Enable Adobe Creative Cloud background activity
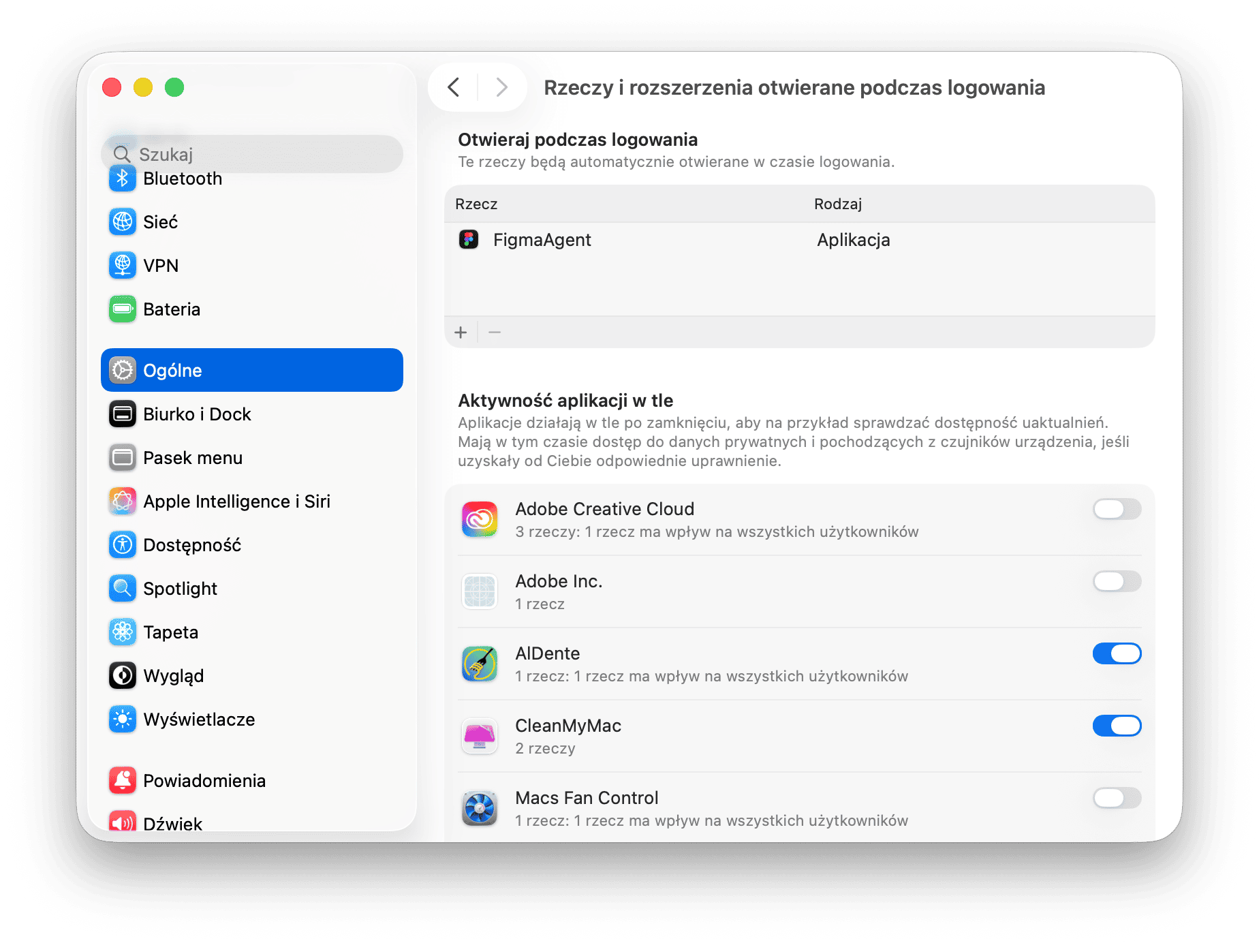 pos(1117,509)
